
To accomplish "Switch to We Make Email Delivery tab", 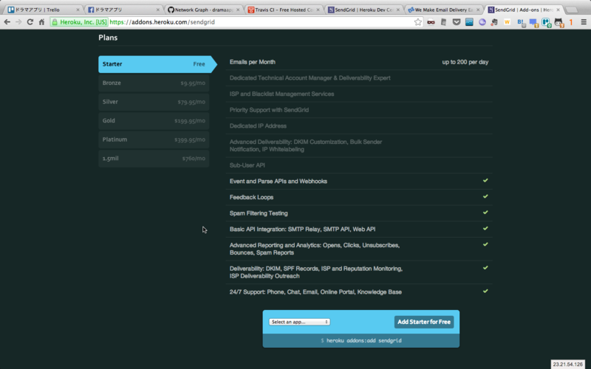I will [444, 10].
